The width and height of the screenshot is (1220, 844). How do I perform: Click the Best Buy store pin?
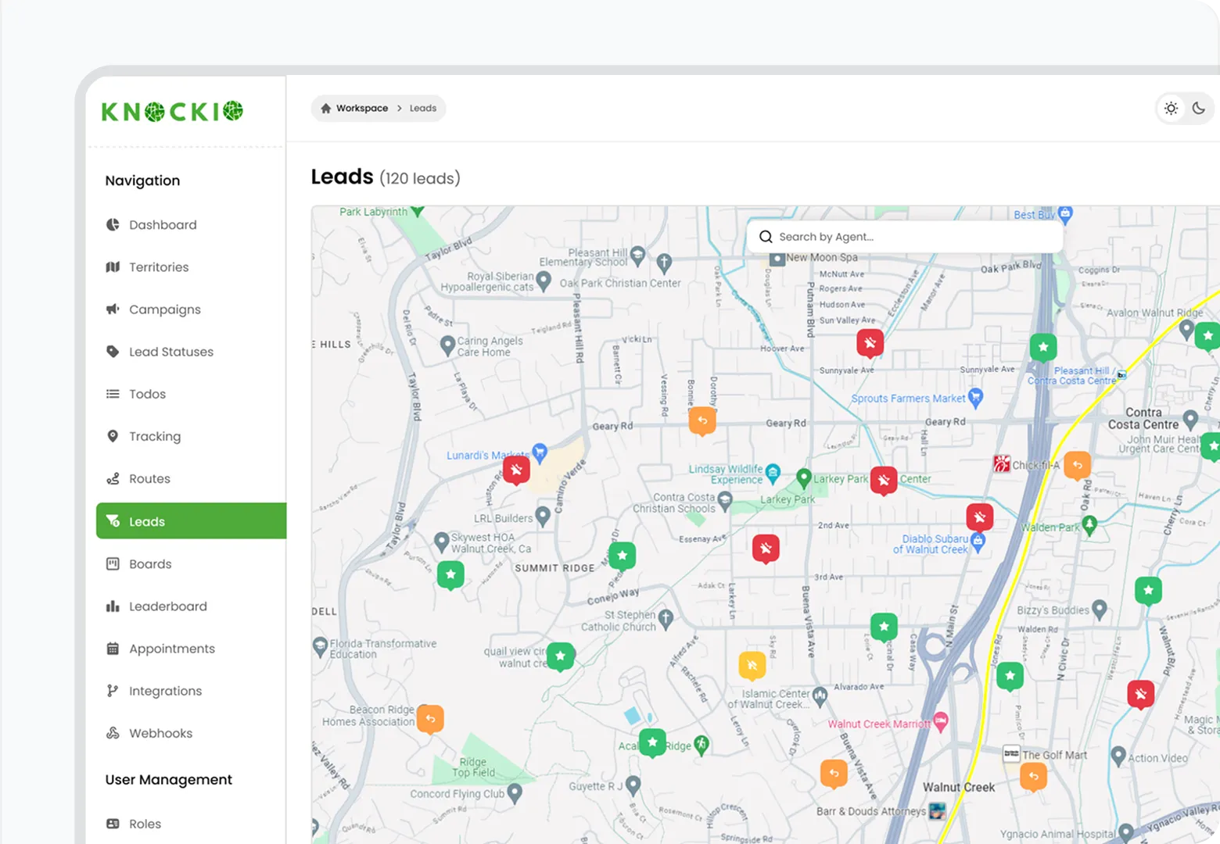click(x=1065, y=213)
